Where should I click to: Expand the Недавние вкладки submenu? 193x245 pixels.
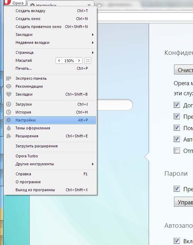pyautogui.click(x=93, y=42)
